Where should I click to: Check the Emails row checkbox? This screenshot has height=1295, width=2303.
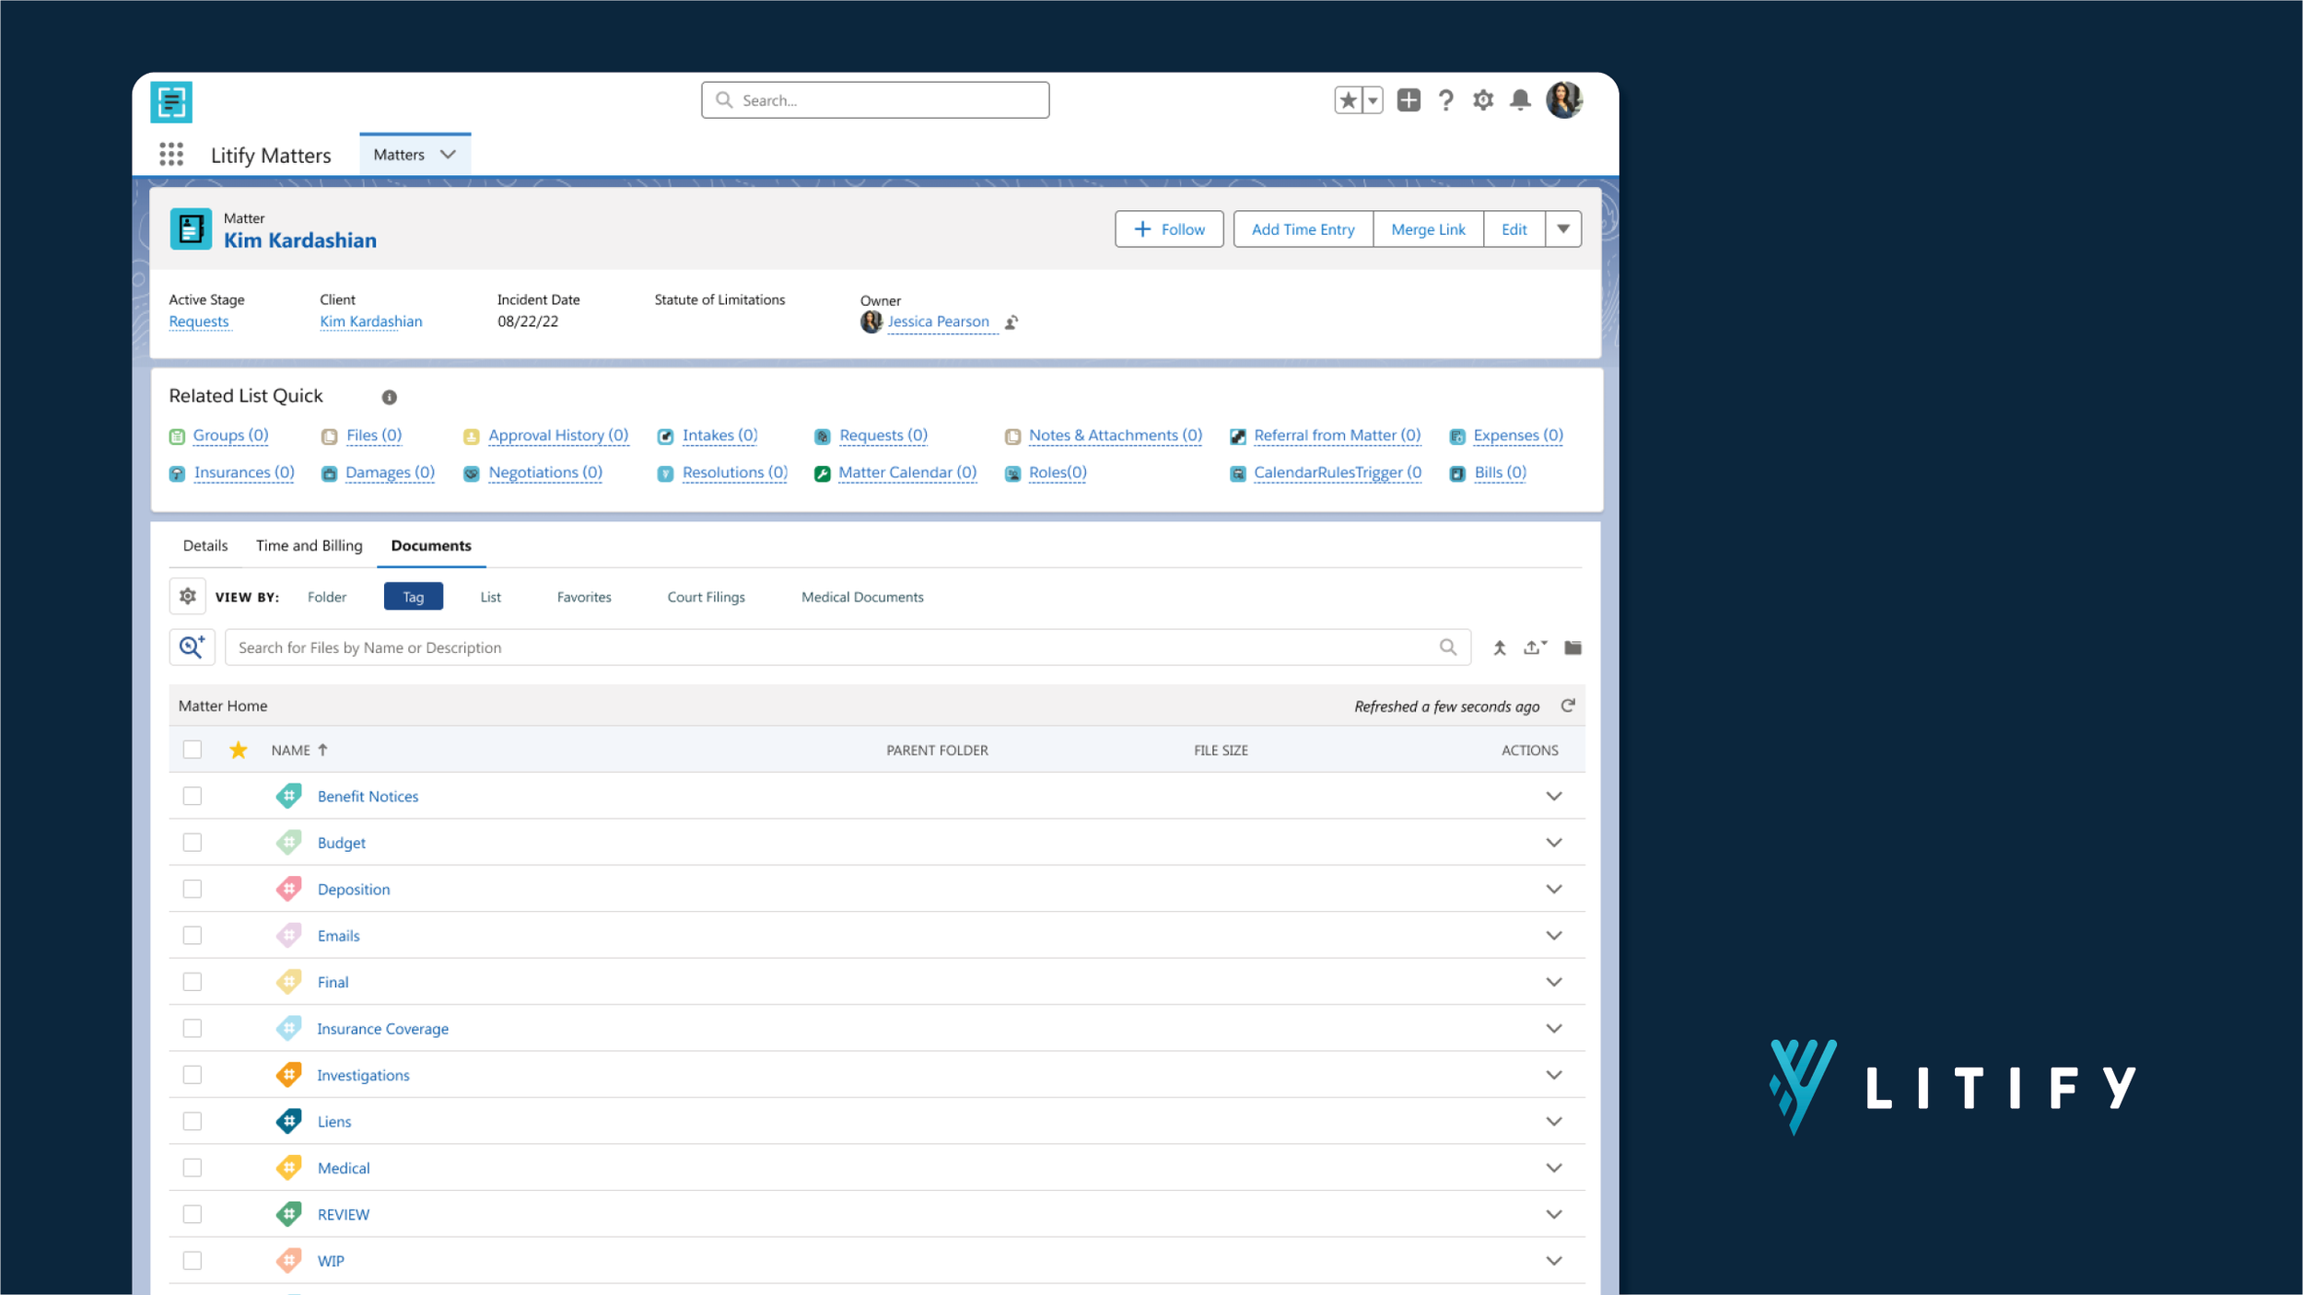pyautogui.click(x=193, y=936)
